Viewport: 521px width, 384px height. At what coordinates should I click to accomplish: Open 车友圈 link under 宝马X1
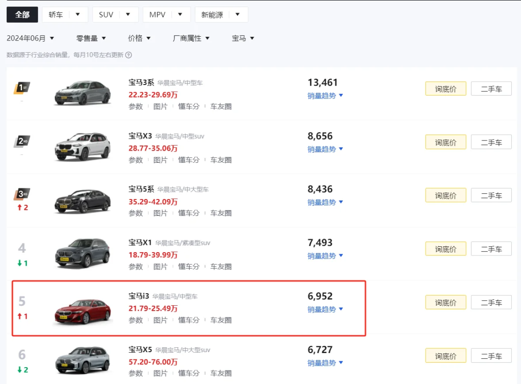[221, 267]
